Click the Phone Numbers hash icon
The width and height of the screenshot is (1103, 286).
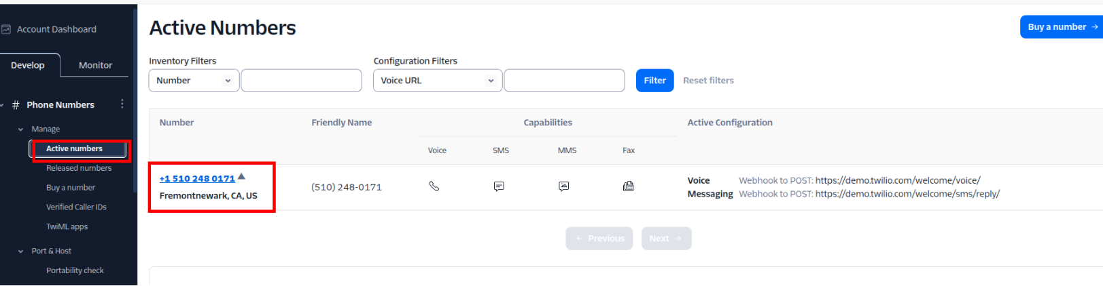pyautogui.click(x=16, y=105)
